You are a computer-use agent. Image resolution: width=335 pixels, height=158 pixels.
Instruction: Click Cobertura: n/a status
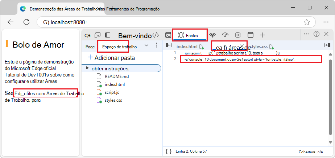coord(311,152)
